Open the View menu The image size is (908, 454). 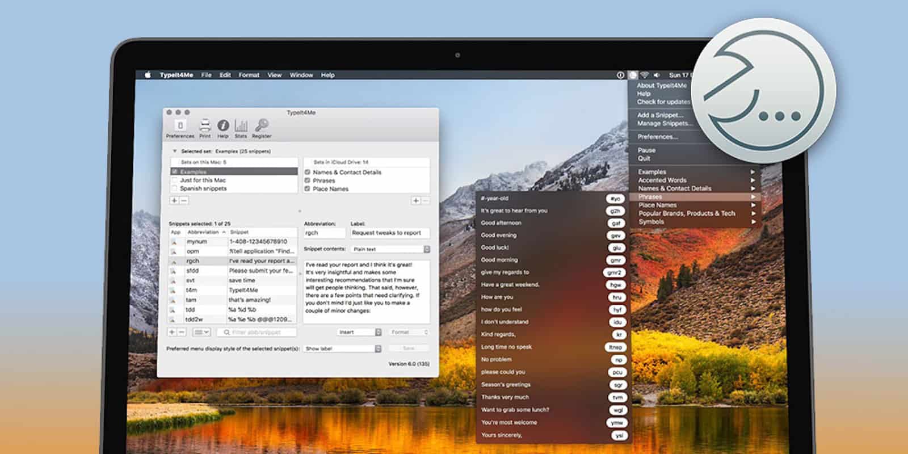click(x=275, y=75)
